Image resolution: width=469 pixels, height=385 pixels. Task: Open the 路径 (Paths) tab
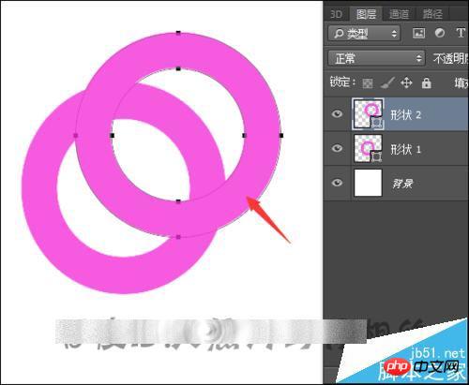click(x=432, y=14)
